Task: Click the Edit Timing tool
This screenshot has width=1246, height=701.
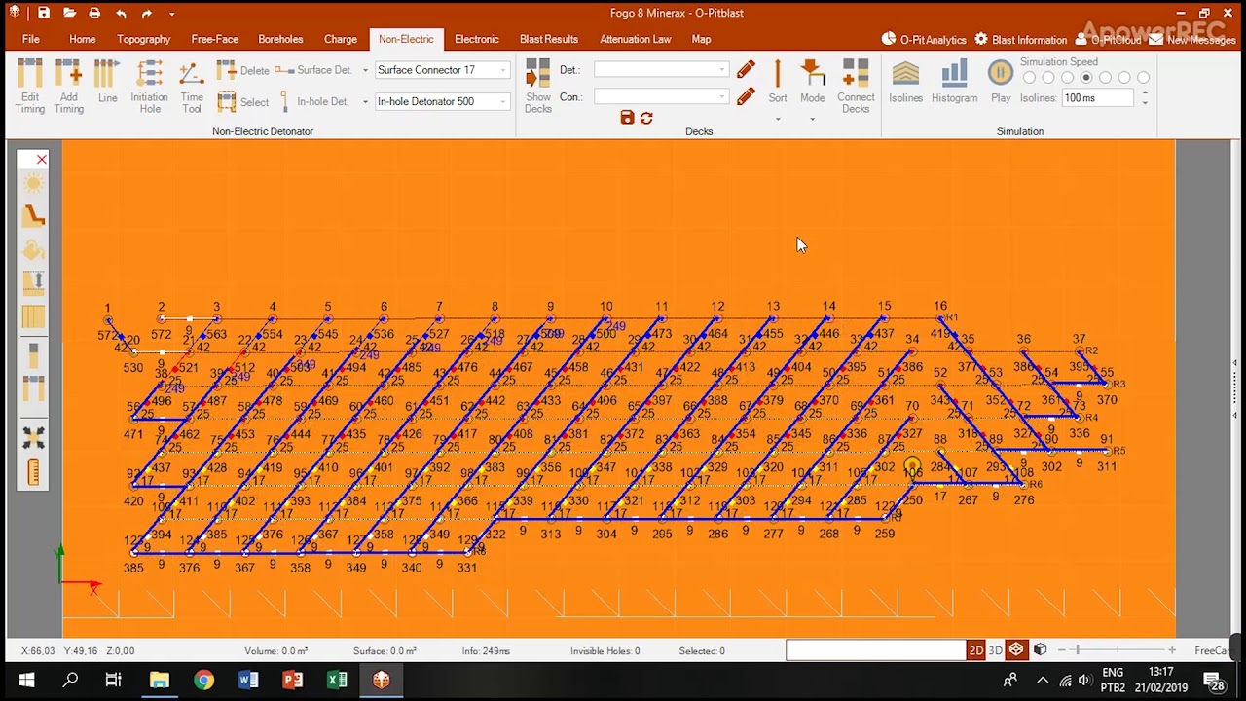Action: [30, 87]
